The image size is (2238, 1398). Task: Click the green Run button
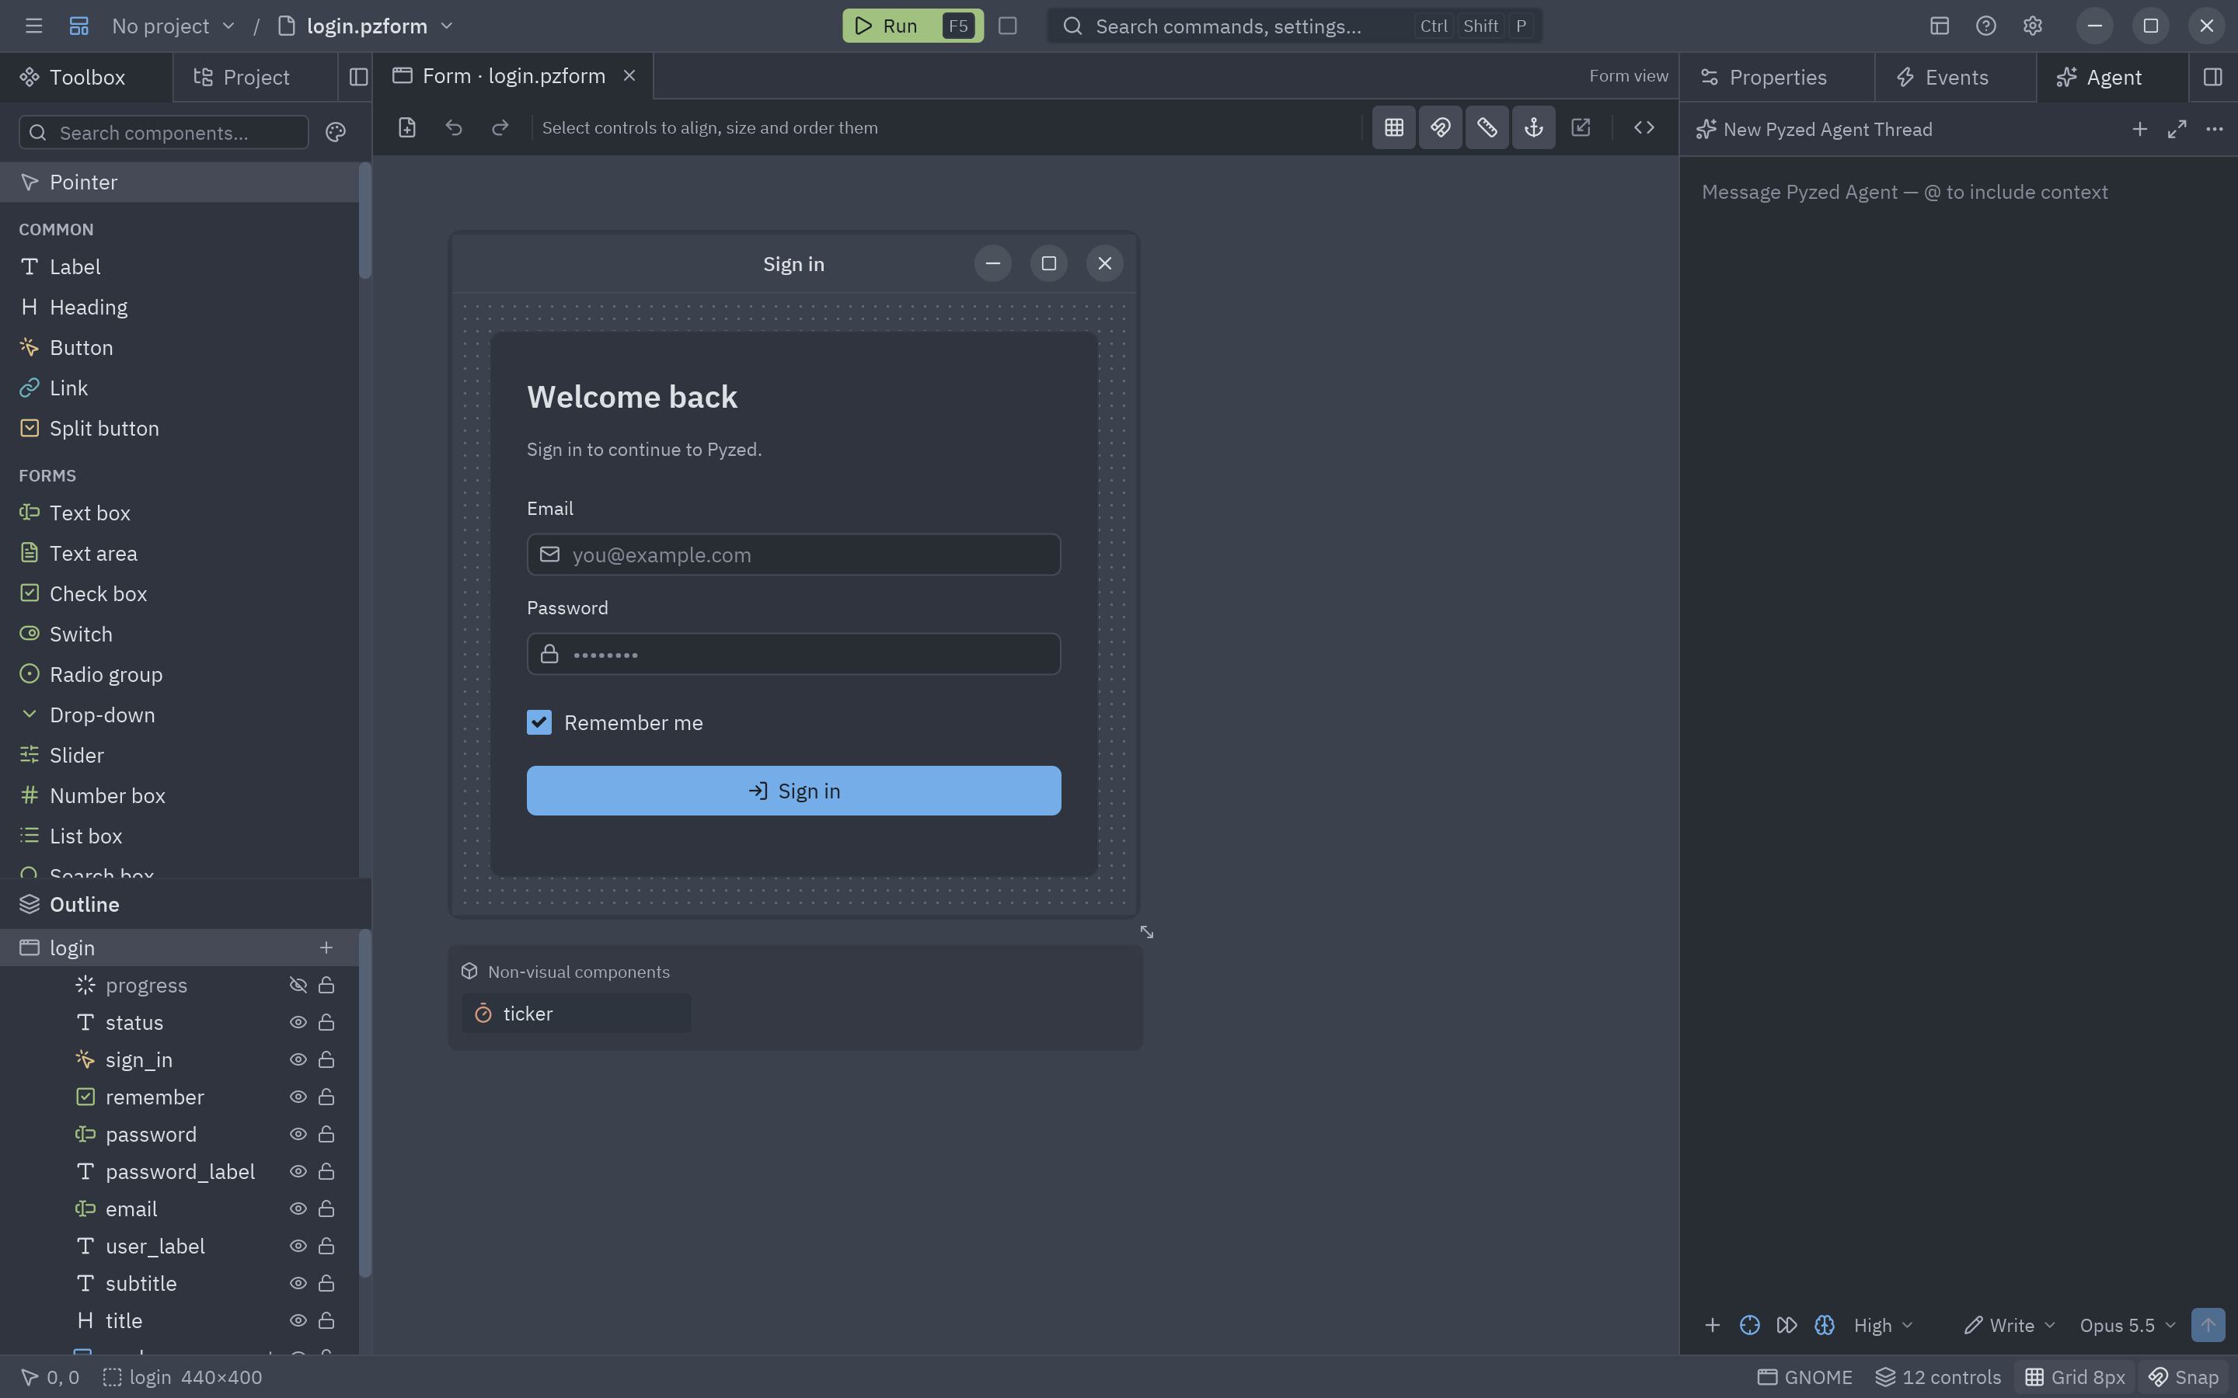pos(912,26)
